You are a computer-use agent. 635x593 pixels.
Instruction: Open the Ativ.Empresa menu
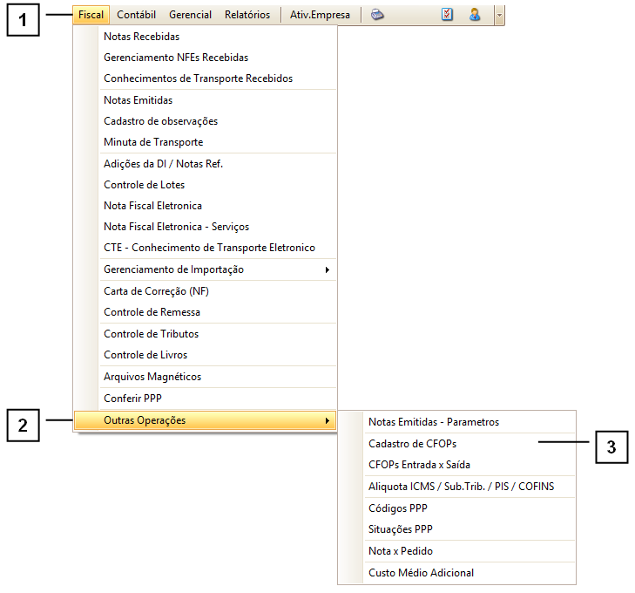pos(320,15)
